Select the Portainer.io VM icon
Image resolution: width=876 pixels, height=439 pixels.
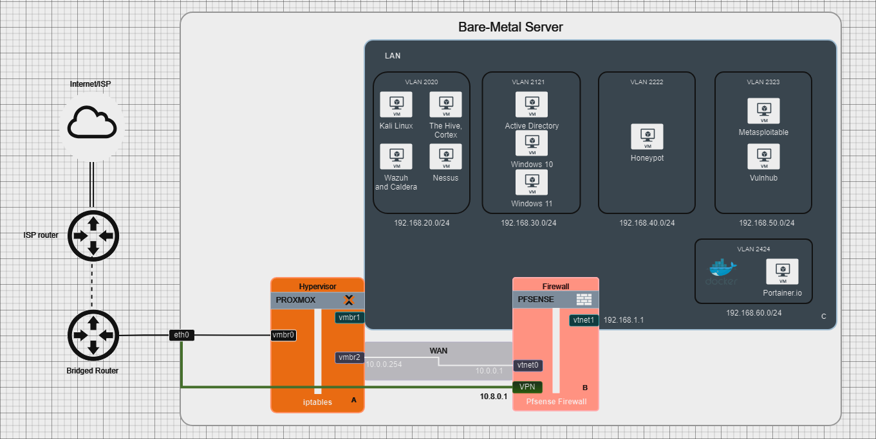783,271
